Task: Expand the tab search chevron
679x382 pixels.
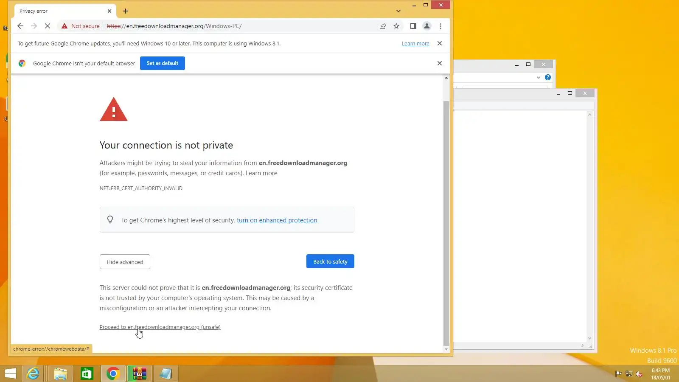Action: point(398,11)
